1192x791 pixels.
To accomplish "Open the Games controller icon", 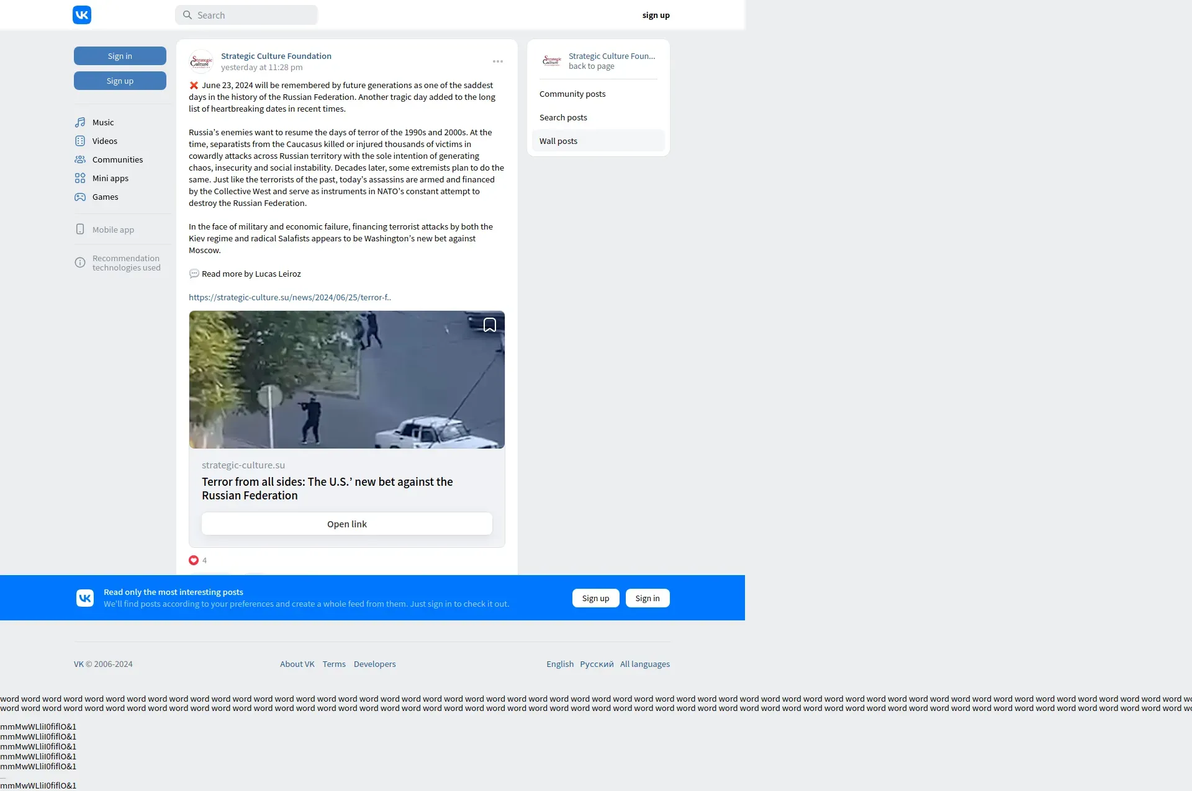I will point(80,197).
